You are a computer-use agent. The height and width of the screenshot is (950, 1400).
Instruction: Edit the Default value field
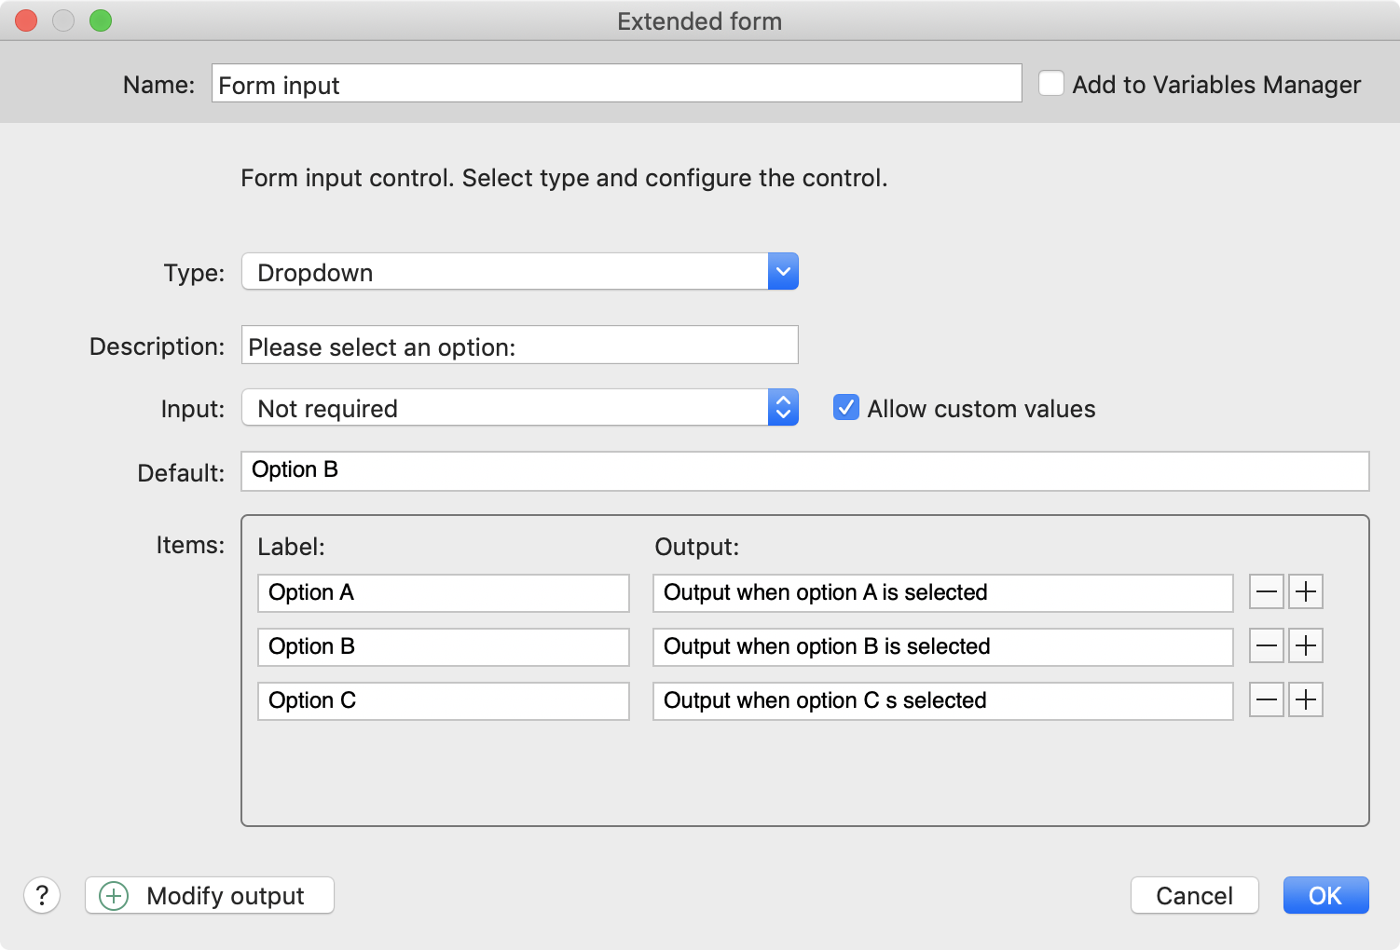pos(805,471)
